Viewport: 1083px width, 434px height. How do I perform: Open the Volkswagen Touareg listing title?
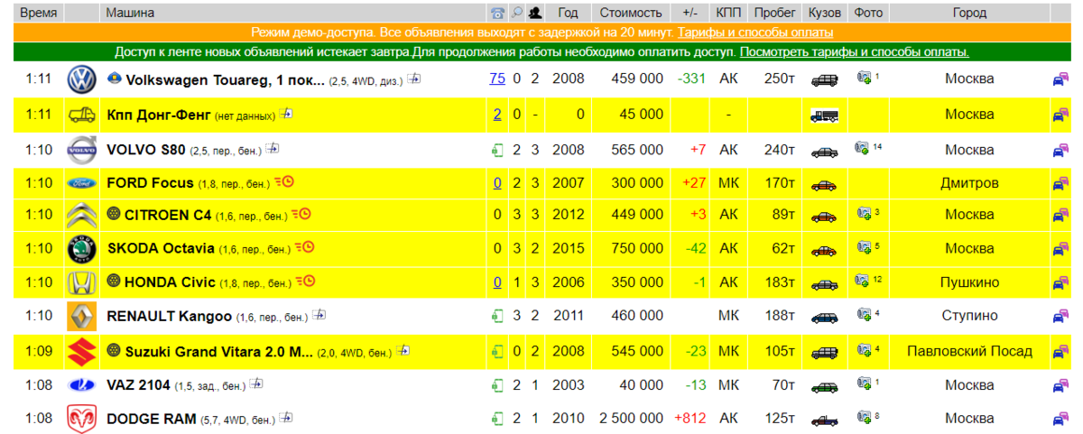[x=226, y=79]
